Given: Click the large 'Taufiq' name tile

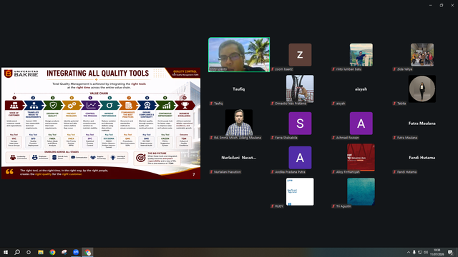Looking at the screenshot, I should click(x=239, y=89).
